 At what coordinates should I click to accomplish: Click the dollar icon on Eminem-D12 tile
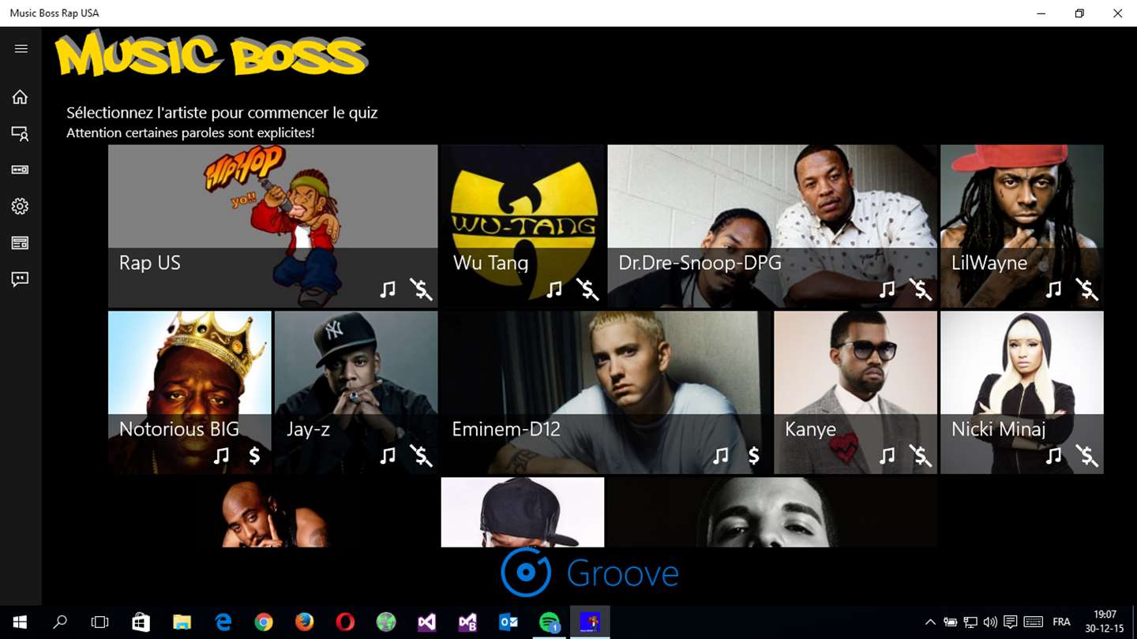click(x=754, y=455)
